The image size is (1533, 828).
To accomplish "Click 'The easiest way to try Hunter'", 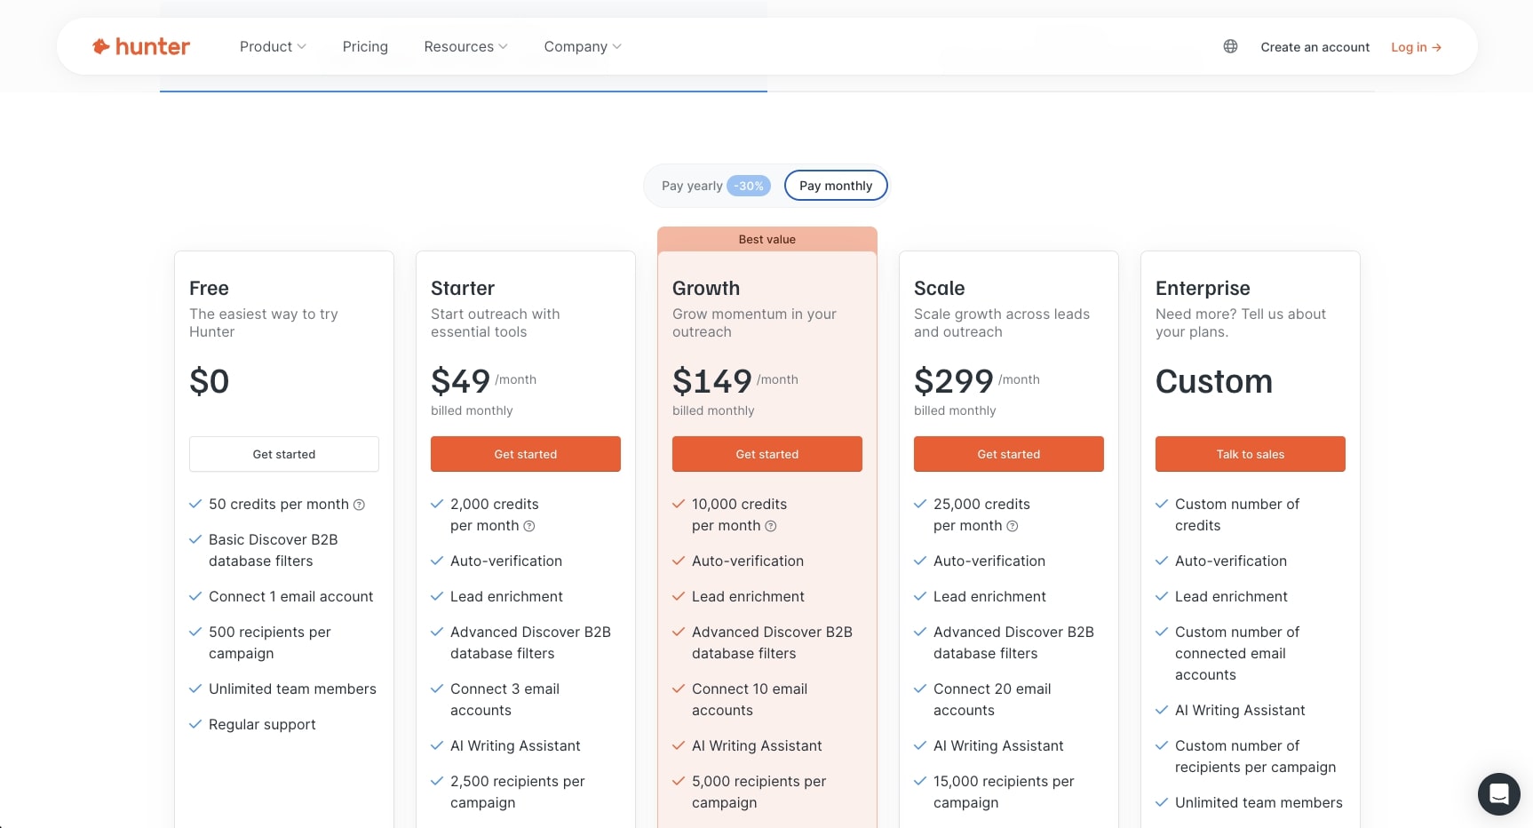I will tap(264, 322).
